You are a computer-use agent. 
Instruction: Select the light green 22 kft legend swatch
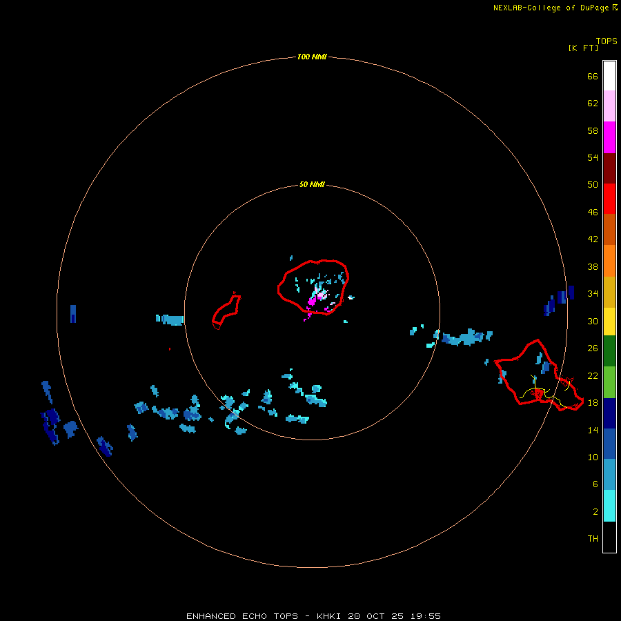coord(609,382)
